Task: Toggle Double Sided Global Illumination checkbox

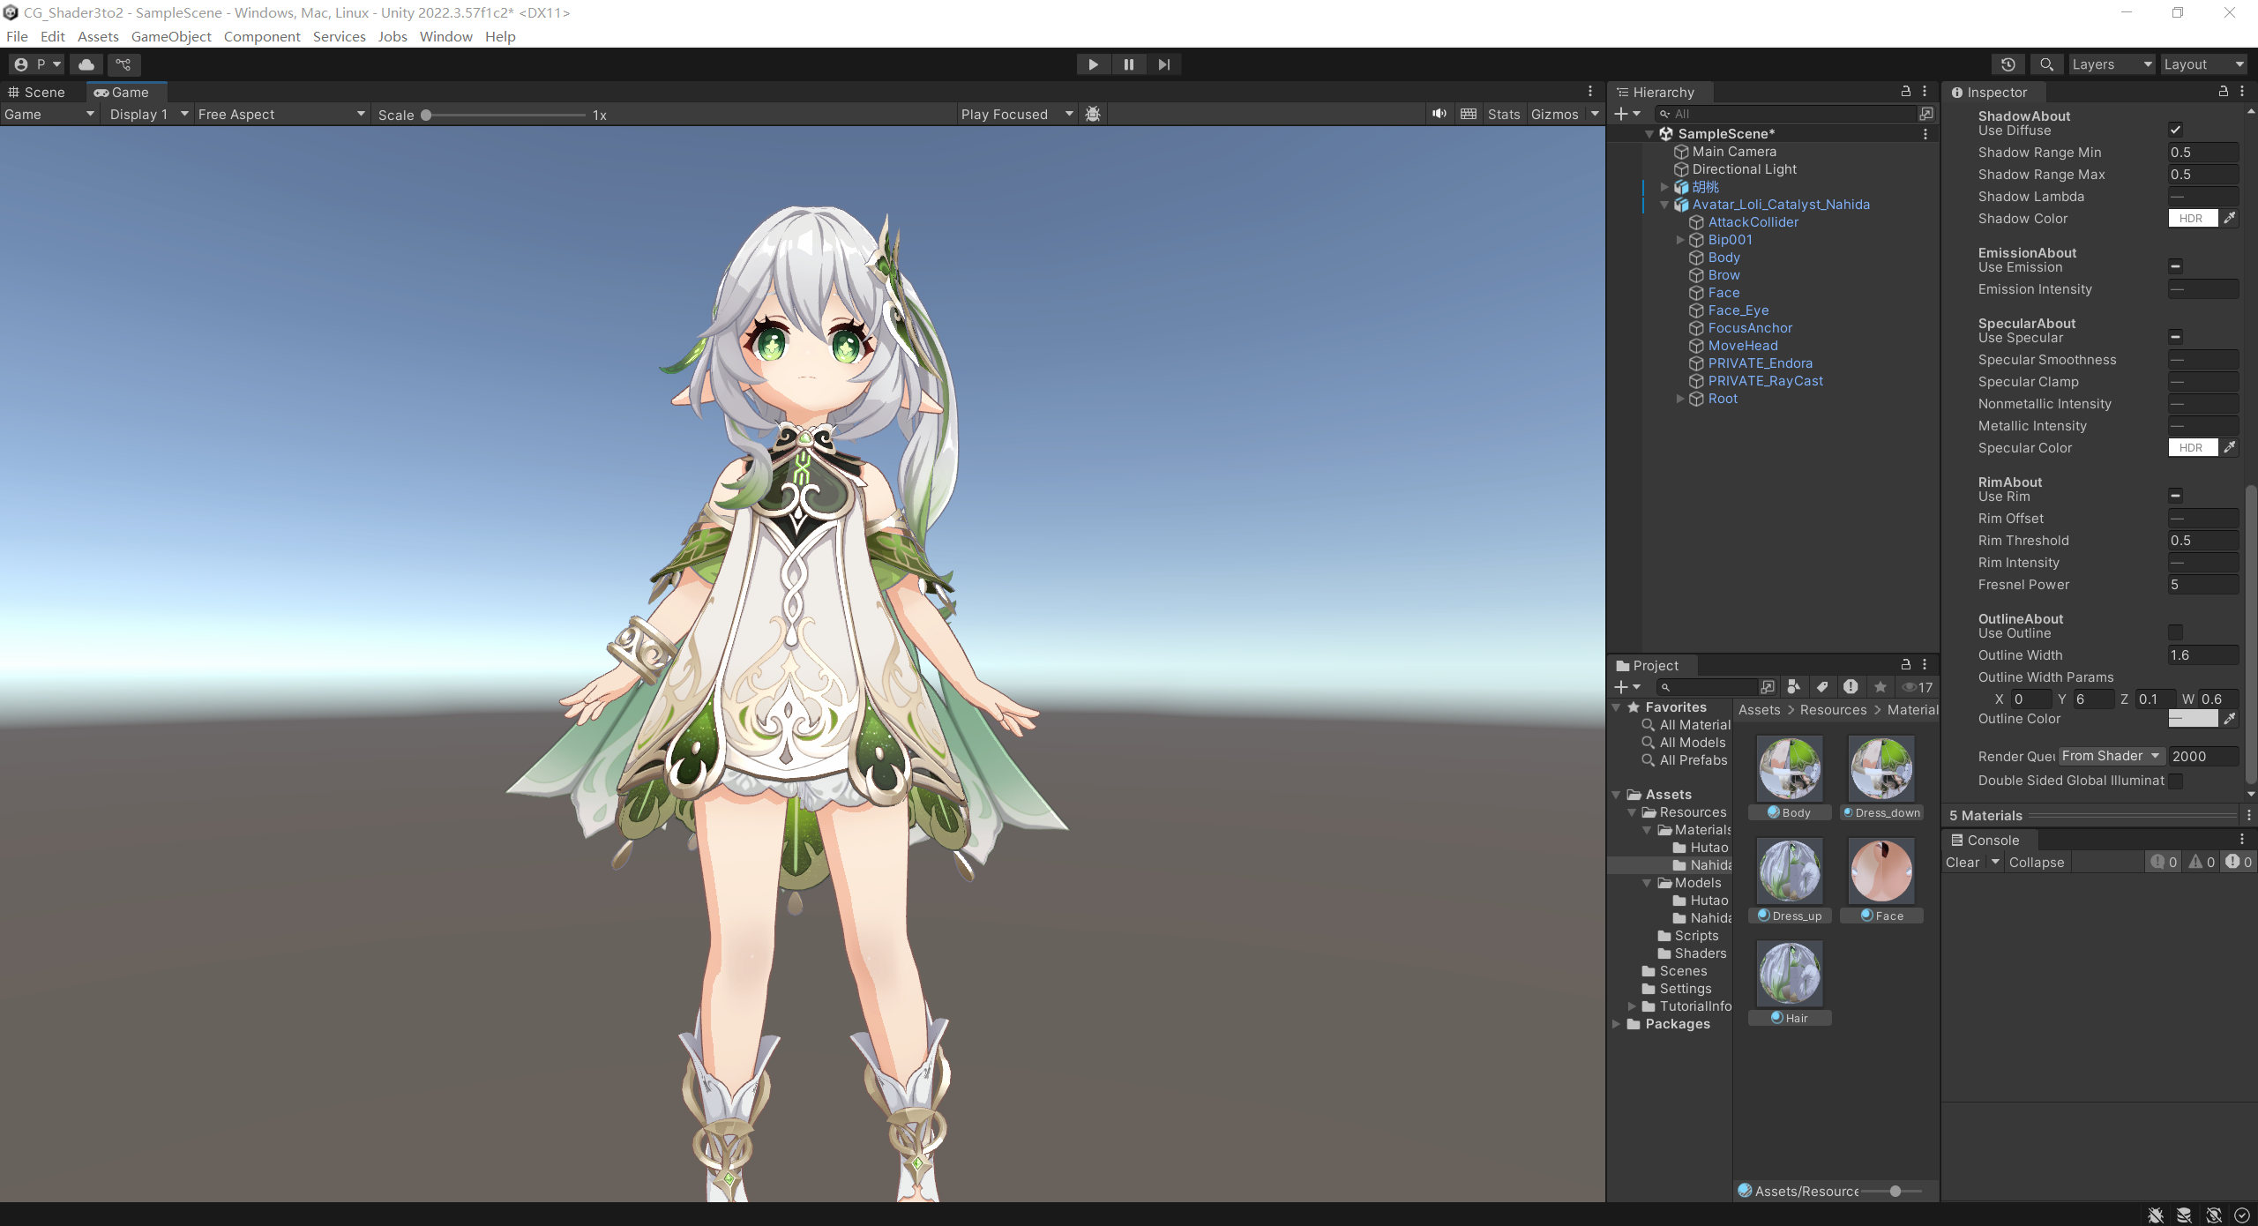Action: tap(2175, 781)
